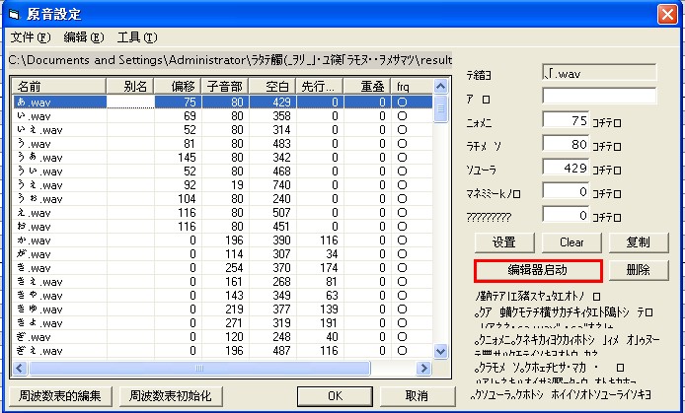685x413 pixels.
Task: Click the 取消 cancel button
Action: (x=417, y=396)
